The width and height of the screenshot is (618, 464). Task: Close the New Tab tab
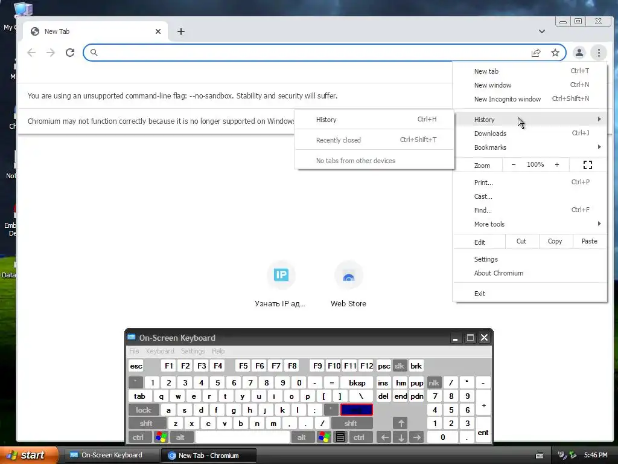pos(158,31)
